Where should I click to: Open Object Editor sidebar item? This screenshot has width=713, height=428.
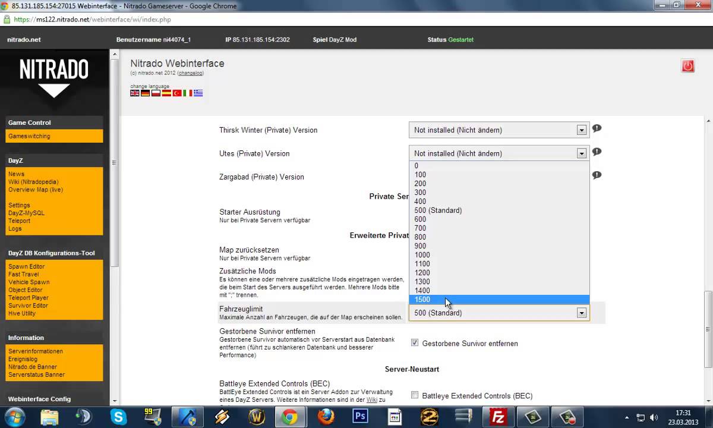tap(25, 290)
